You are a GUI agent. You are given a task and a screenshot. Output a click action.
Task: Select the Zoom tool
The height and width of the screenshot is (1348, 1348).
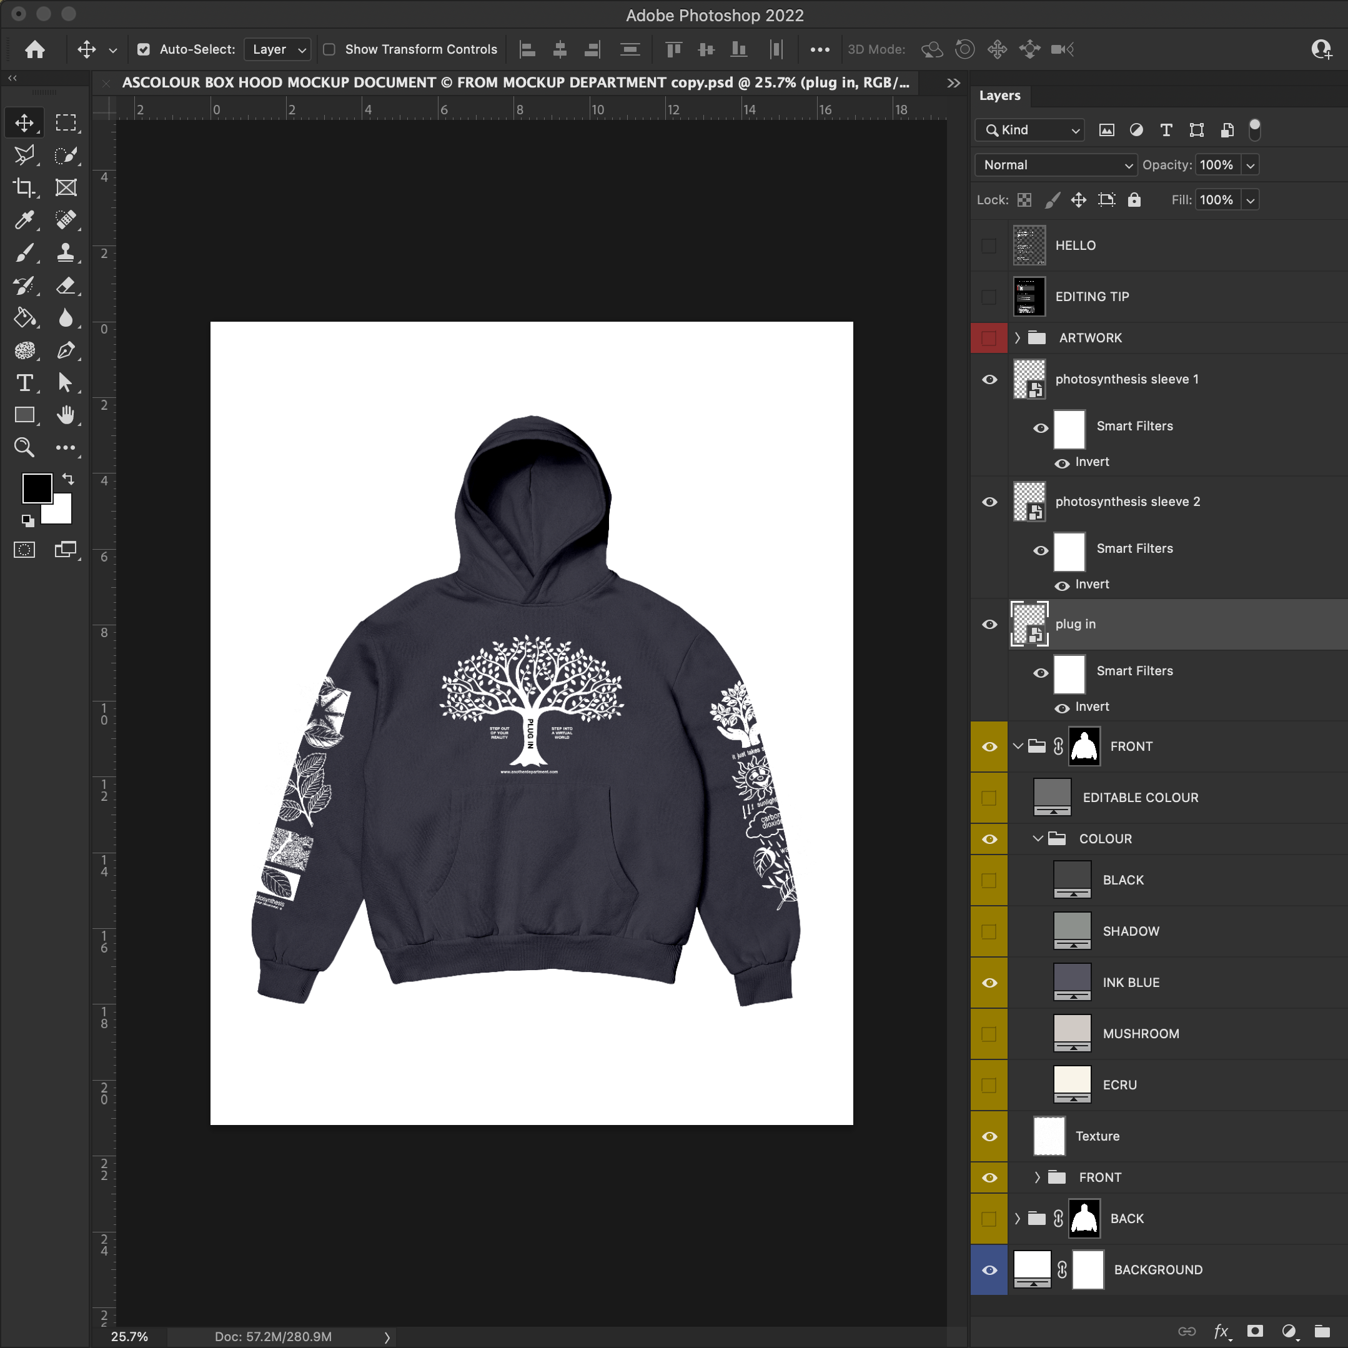coord(24,447)
